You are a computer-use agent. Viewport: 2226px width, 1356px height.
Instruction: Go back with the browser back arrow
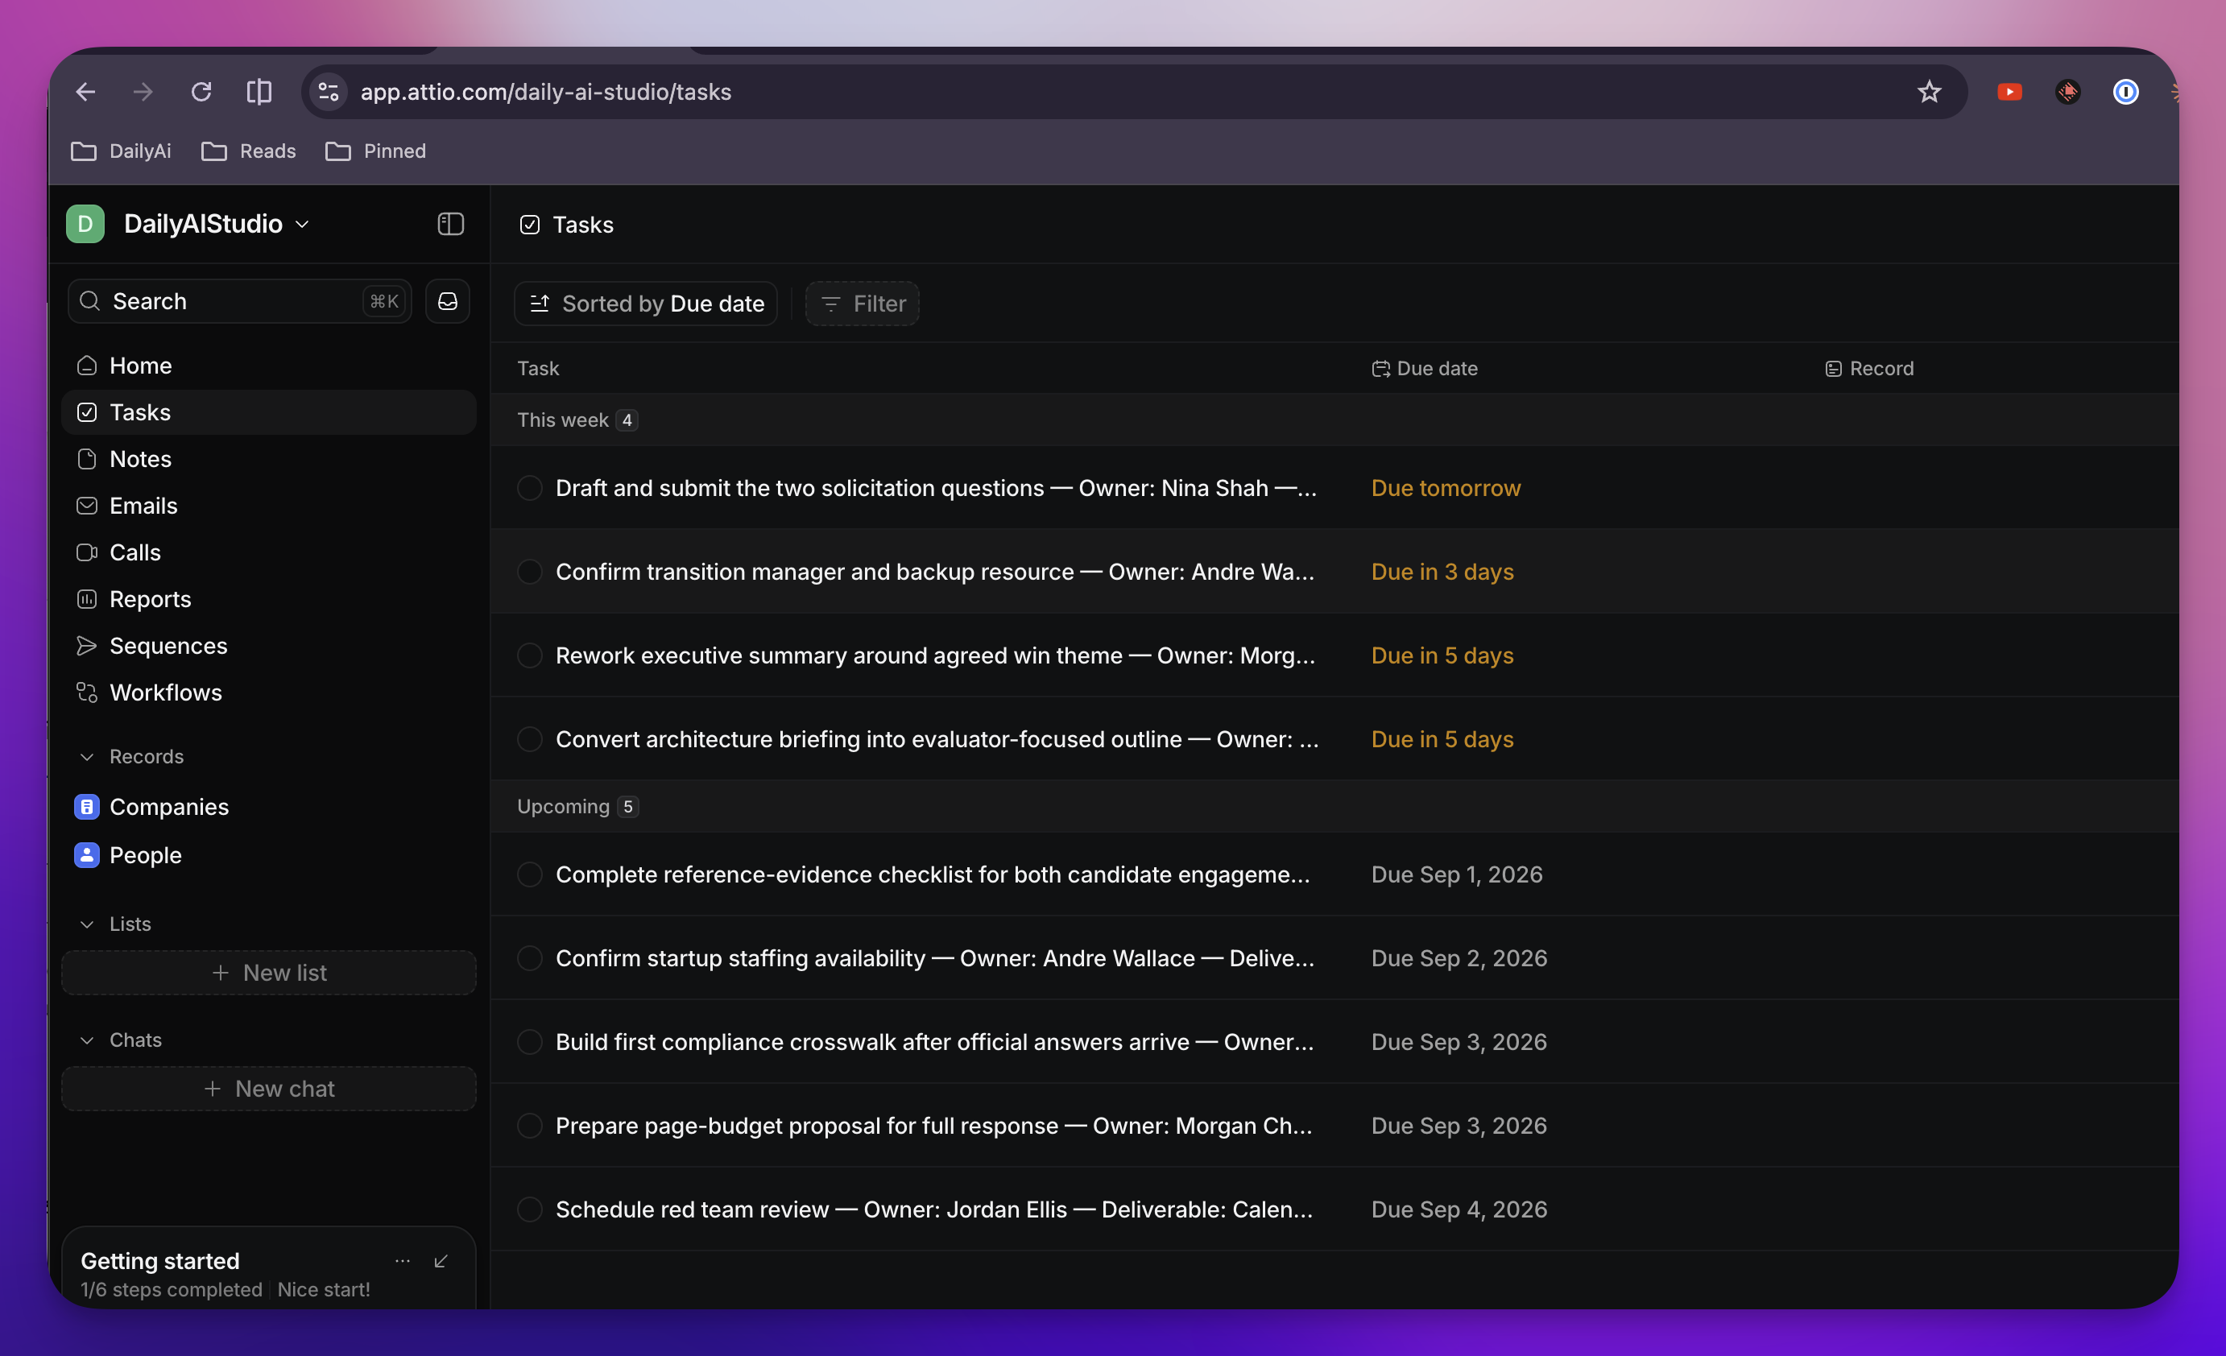point(86,92)
